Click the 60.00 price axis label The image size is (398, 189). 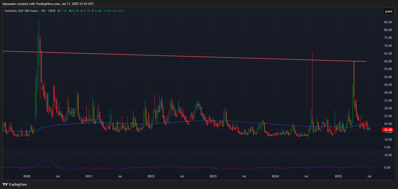click(388, 61)
